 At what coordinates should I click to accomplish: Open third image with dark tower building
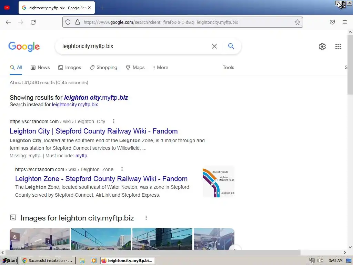click(x=162, y=239)
